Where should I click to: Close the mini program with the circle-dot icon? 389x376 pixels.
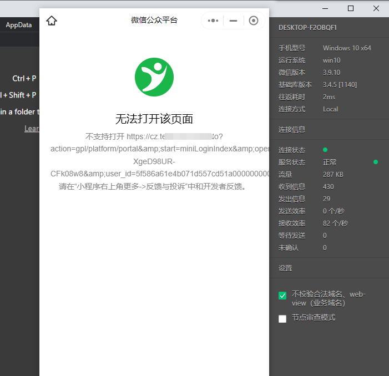pos(253,21)
